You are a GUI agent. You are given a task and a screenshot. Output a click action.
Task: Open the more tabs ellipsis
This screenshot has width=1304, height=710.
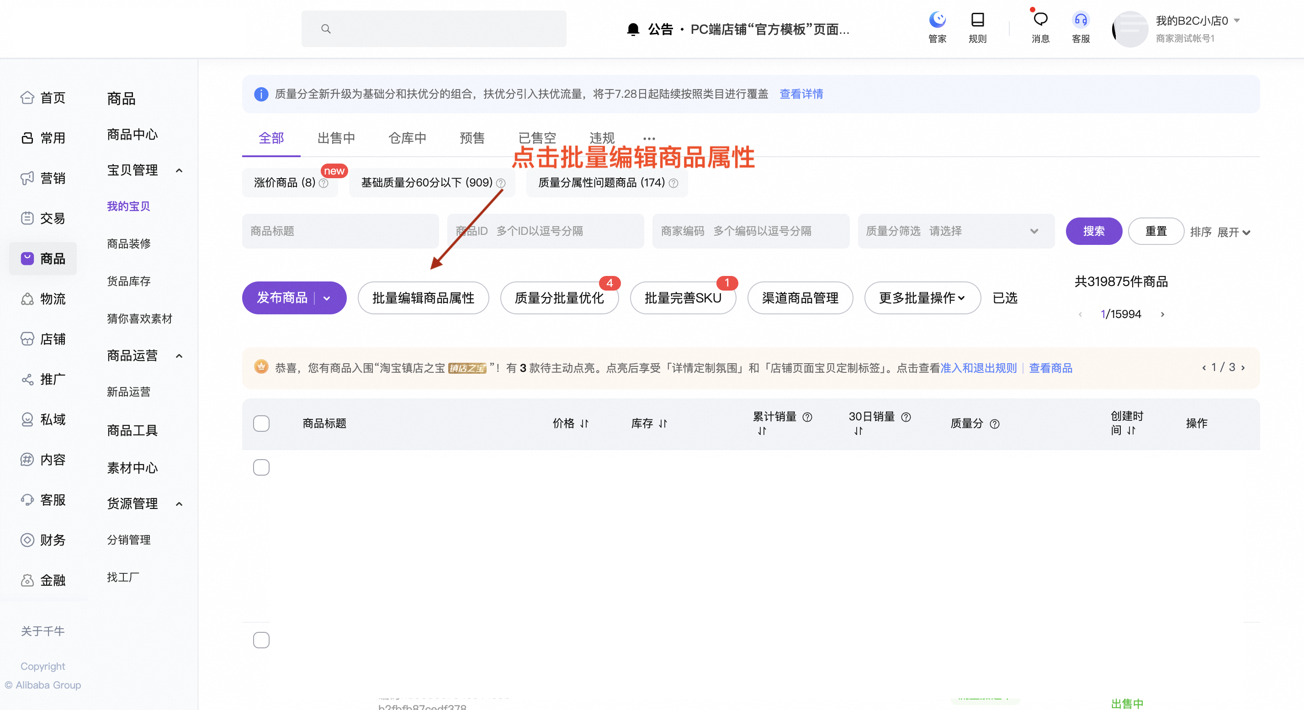649,138
